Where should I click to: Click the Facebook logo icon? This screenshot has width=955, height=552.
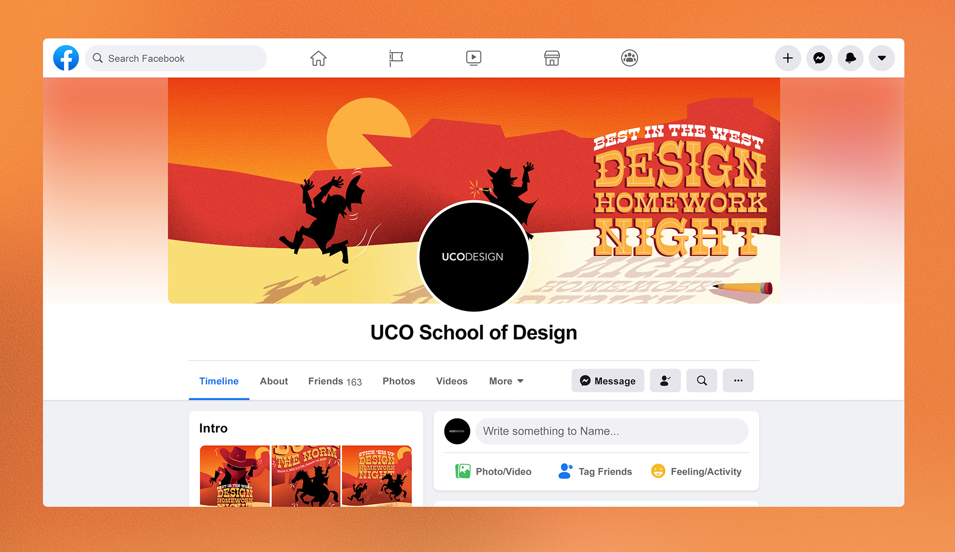tap(66, 58)
